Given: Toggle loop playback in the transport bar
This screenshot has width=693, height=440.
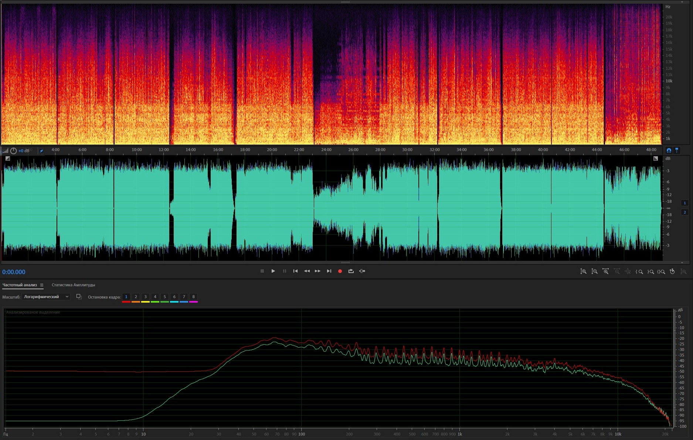Looking at the screenshot, I should coord(351,271).
